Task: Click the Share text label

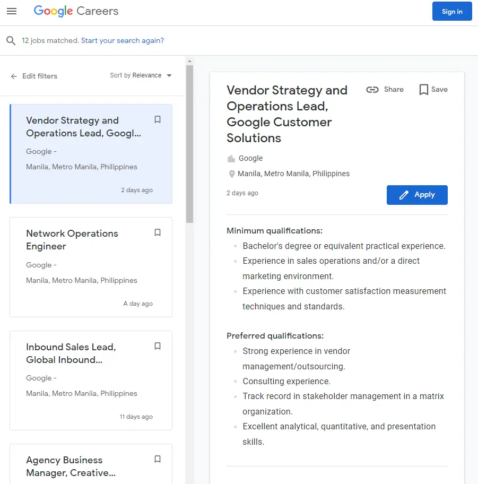Action: [394, 90]
